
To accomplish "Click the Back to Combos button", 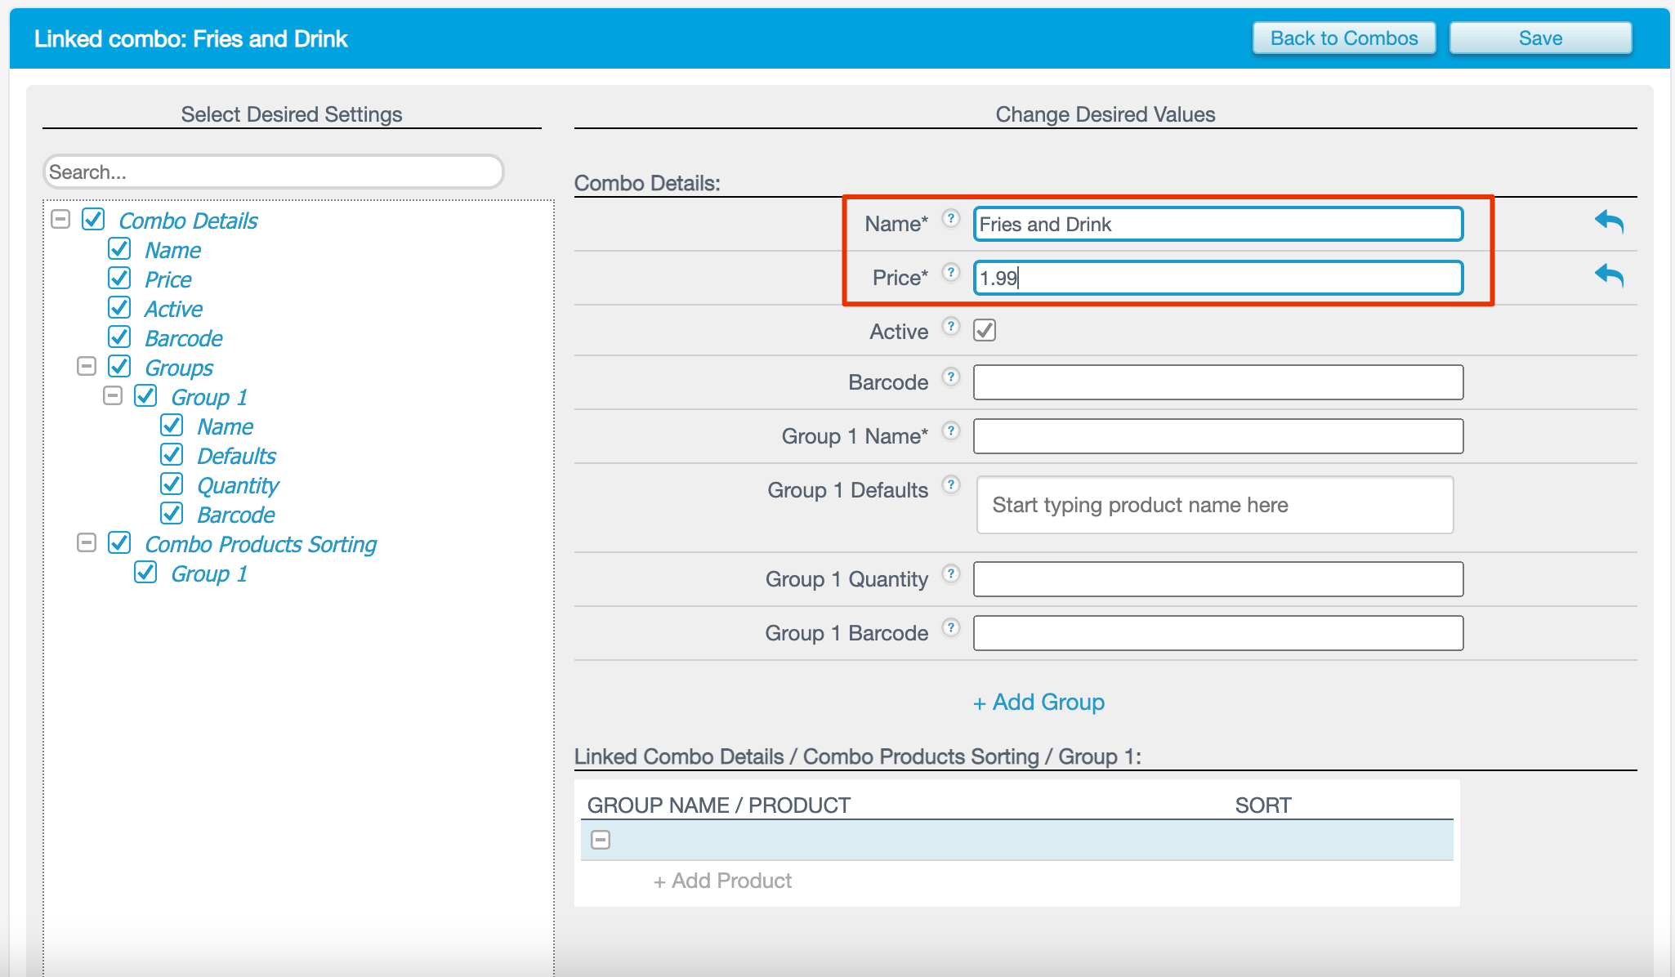I will tap(1344, 38).
